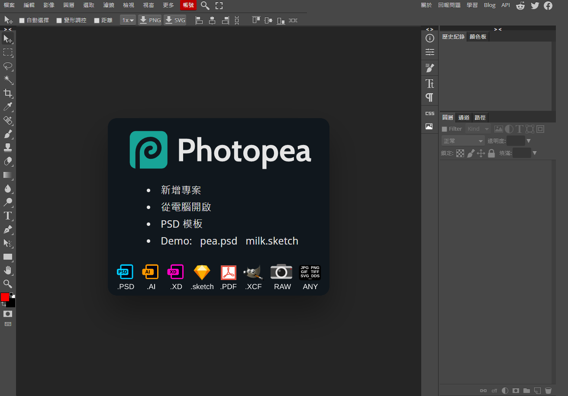Click 新增專案 on the welcome card
568x396 pixels.
181,190
